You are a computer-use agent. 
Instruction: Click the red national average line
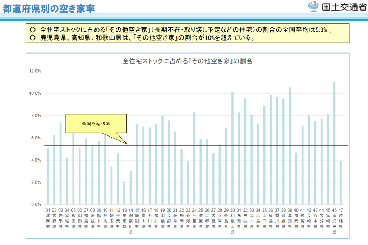pos(196,145)
